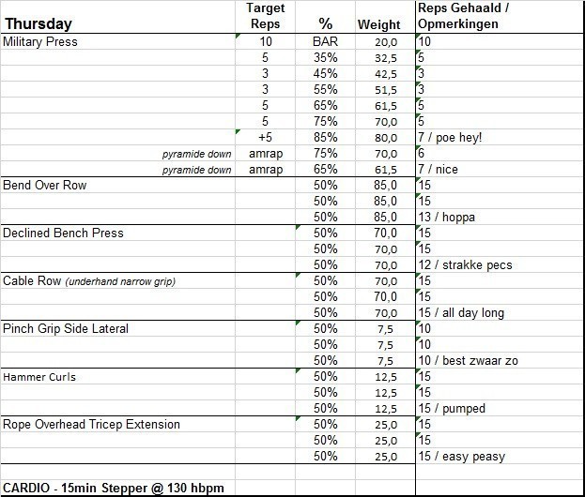Image resolution: width=585 pixels, height=497 pixels.
Task: Click the Pinch Grip Side Lateral cell
Action: coord(66,328)
